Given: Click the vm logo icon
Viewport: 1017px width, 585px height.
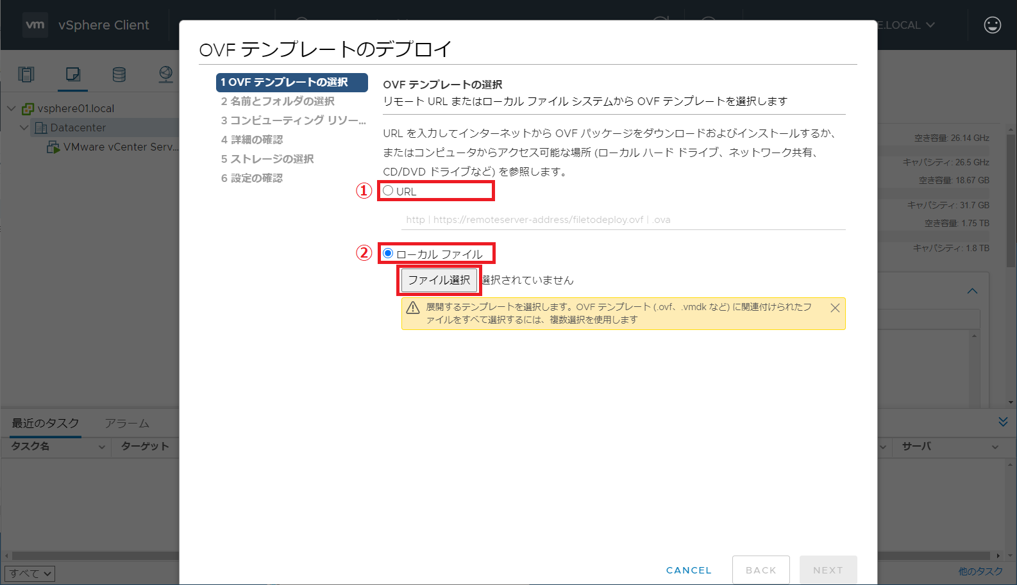Looking at the screenshot, I should coord(35,25).
